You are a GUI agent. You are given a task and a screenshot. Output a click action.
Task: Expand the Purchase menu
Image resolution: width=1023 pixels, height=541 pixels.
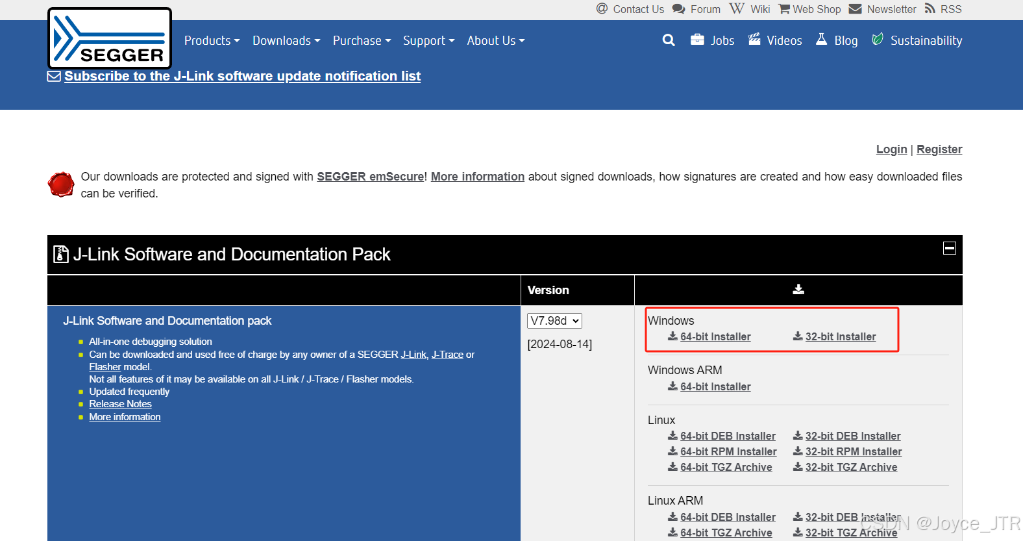[x=362, y=40]
